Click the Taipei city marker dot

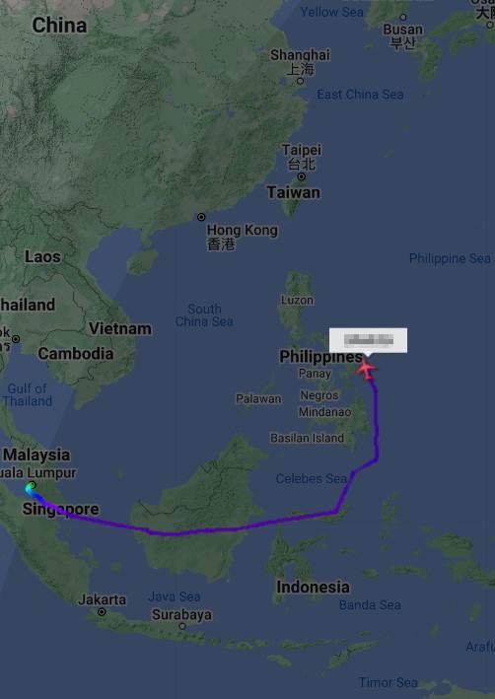point(302,176)
